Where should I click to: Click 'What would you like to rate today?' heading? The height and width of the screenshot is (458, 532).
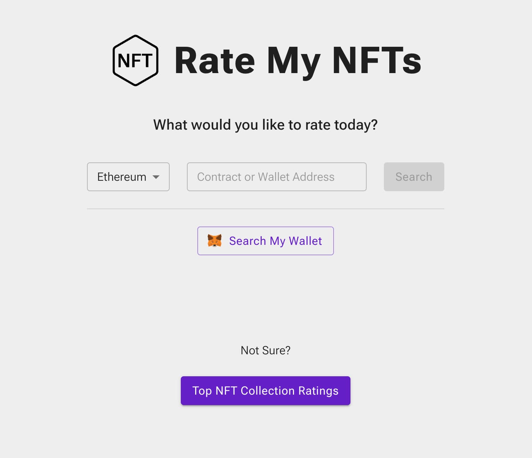click(265, 125)
